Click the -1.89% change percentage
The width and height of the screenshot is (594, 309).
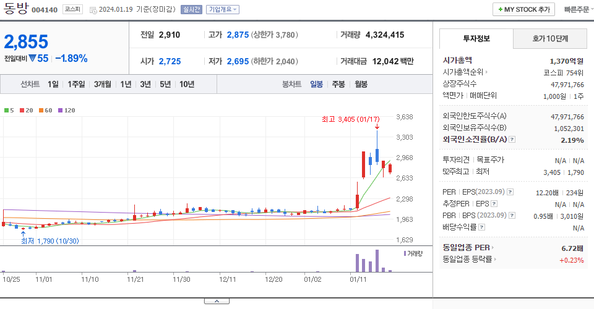pos(72,58)
